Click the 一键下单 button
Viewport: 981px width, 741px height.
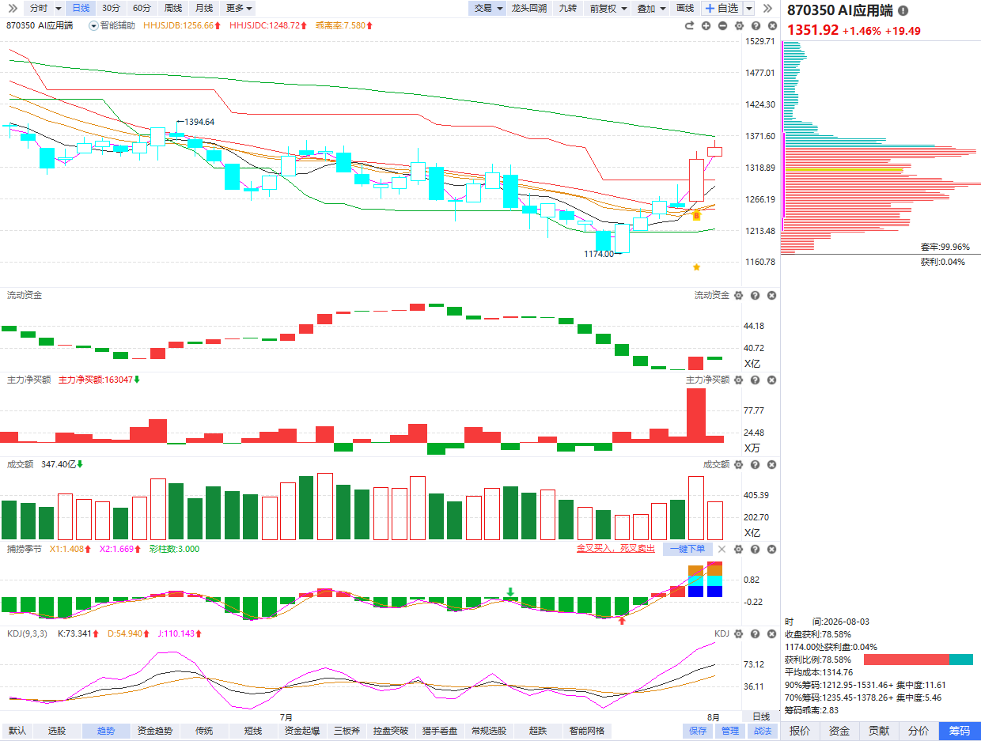click(x=687, y=549)
